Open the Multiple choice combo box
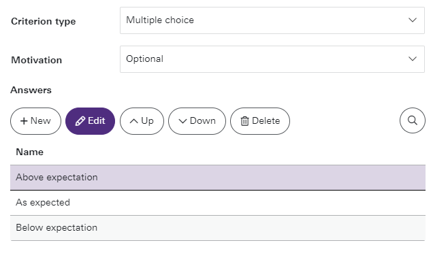 pos(272,20)
